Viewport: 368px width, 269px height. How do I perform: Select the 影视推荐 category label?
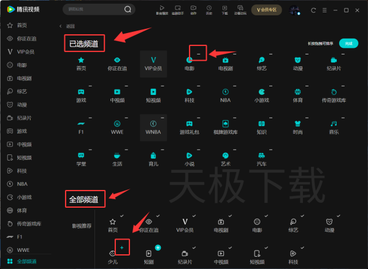point(82,226)
